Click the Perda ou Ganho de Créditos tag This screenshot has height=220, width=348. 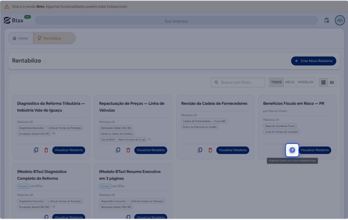point(117,134)
